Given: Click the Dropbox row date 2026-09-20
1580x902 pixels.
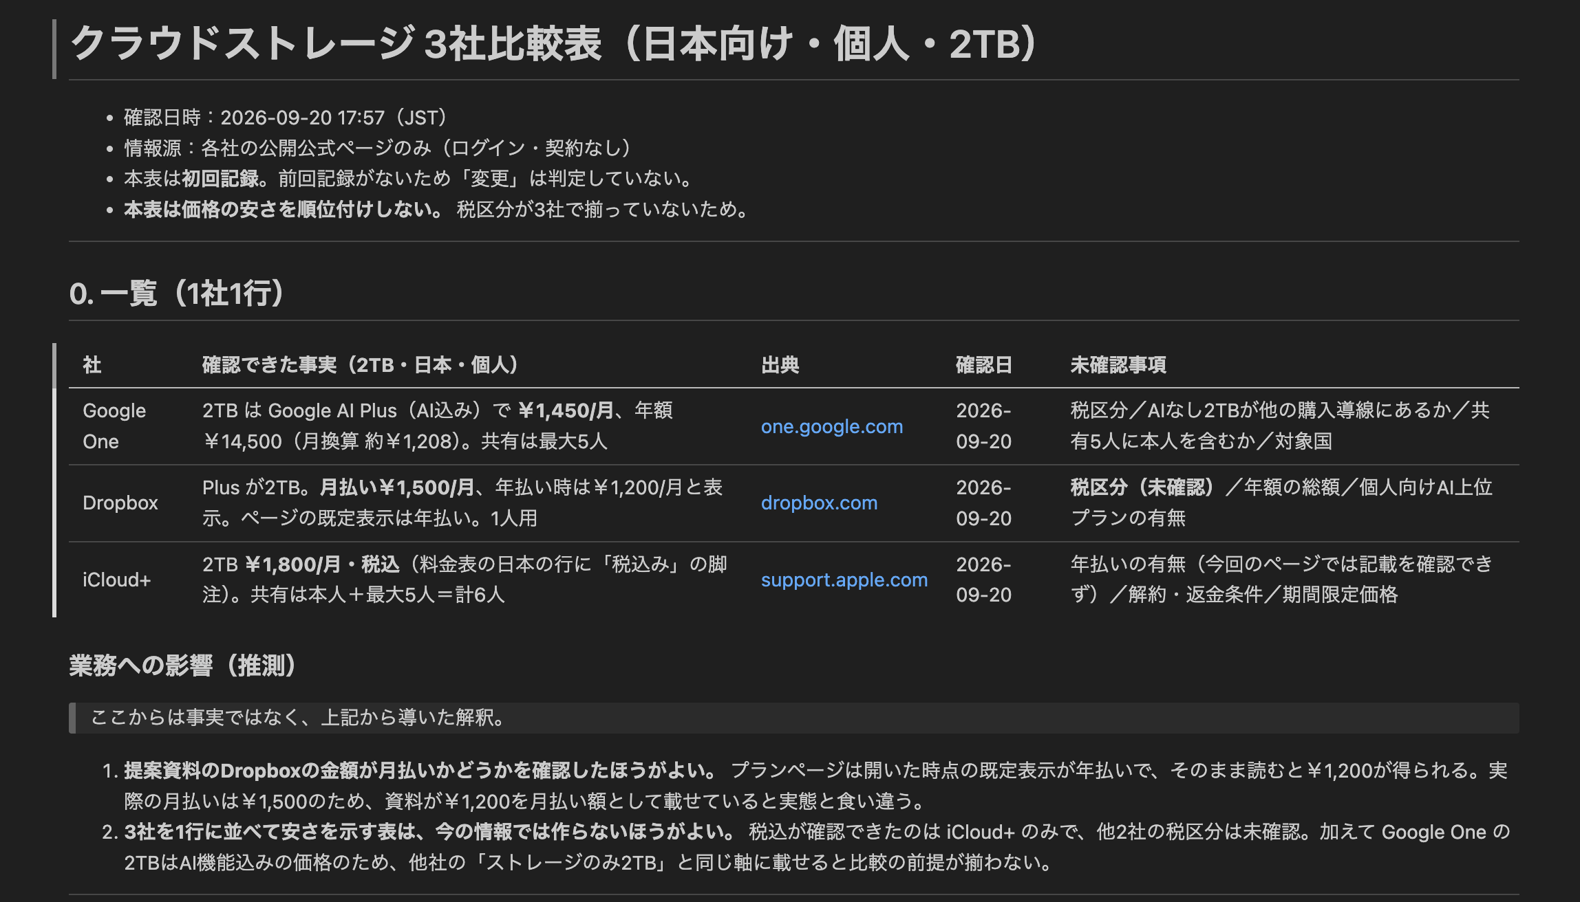Looking at the screenshot, I should [x=983, y=503].
